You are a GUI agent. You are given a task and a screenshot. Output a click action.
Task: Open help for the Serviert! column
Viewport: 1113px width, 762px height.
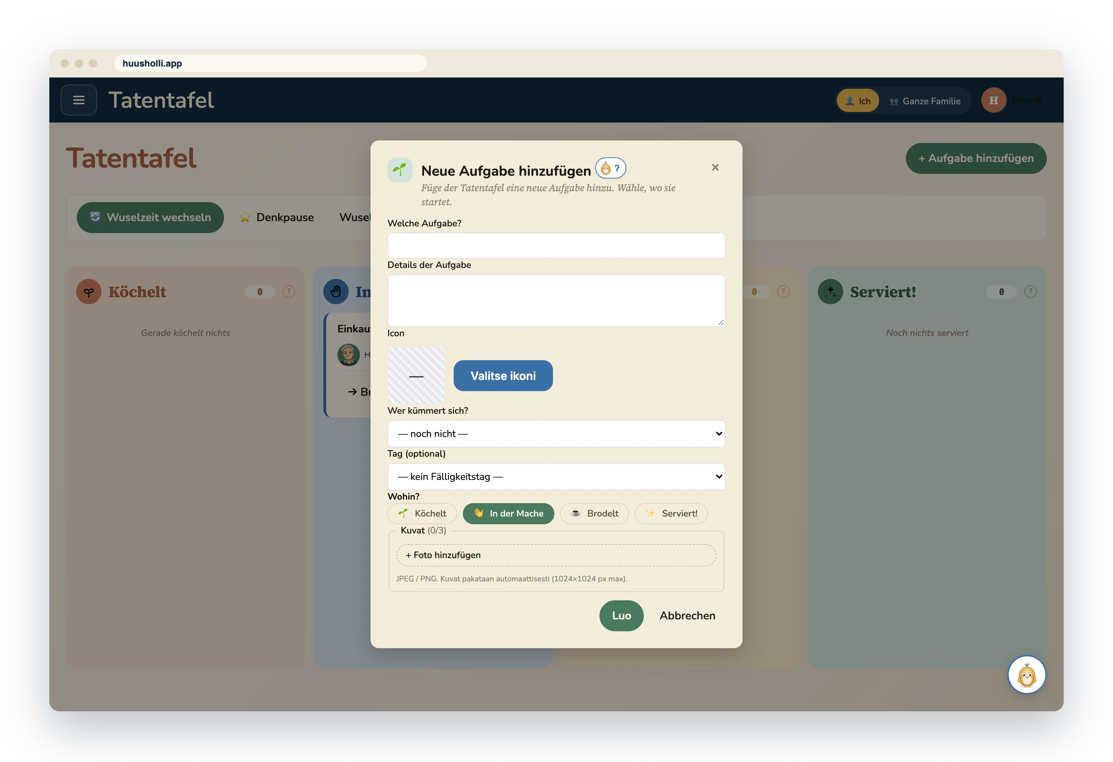(1030, 292)
